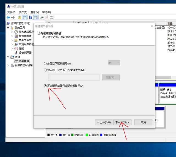The height and width of the screenshot is (157, 176).
Task: Click the 任务计划程序 clock icon
Action: pyautogui.click(x=16, y=32)
